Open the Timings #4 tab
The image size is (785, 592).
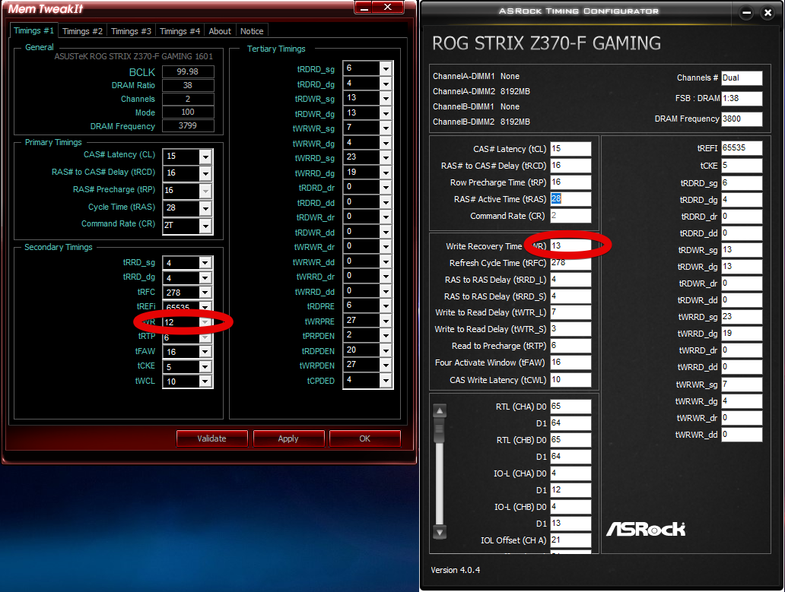[x=180, y=31]
